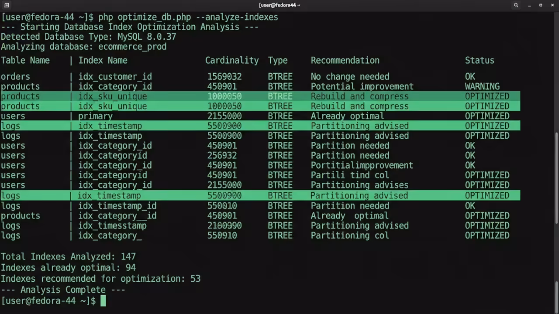Click the Recommendation column header
559x314 pixels.
pos(345,60)
